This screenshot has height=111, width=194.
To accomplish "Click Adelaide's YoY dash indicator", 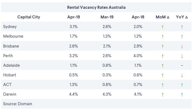I will pyautogui.click(x=182, y=66).
